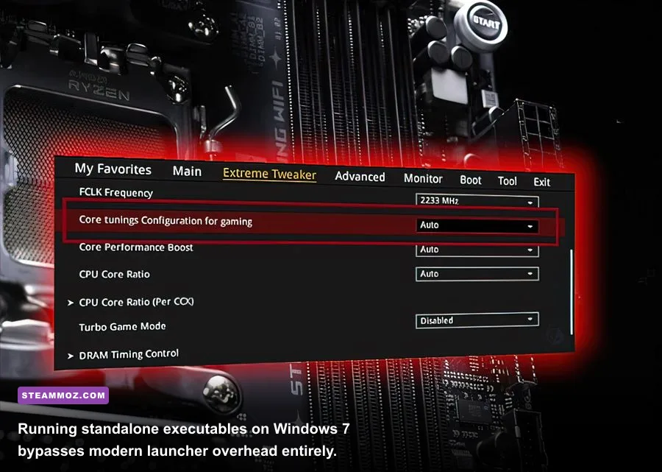Open the FCLK Frequency 2233 MHz dropdown
Screen dimensions: 662x472
tap(477, 201)
